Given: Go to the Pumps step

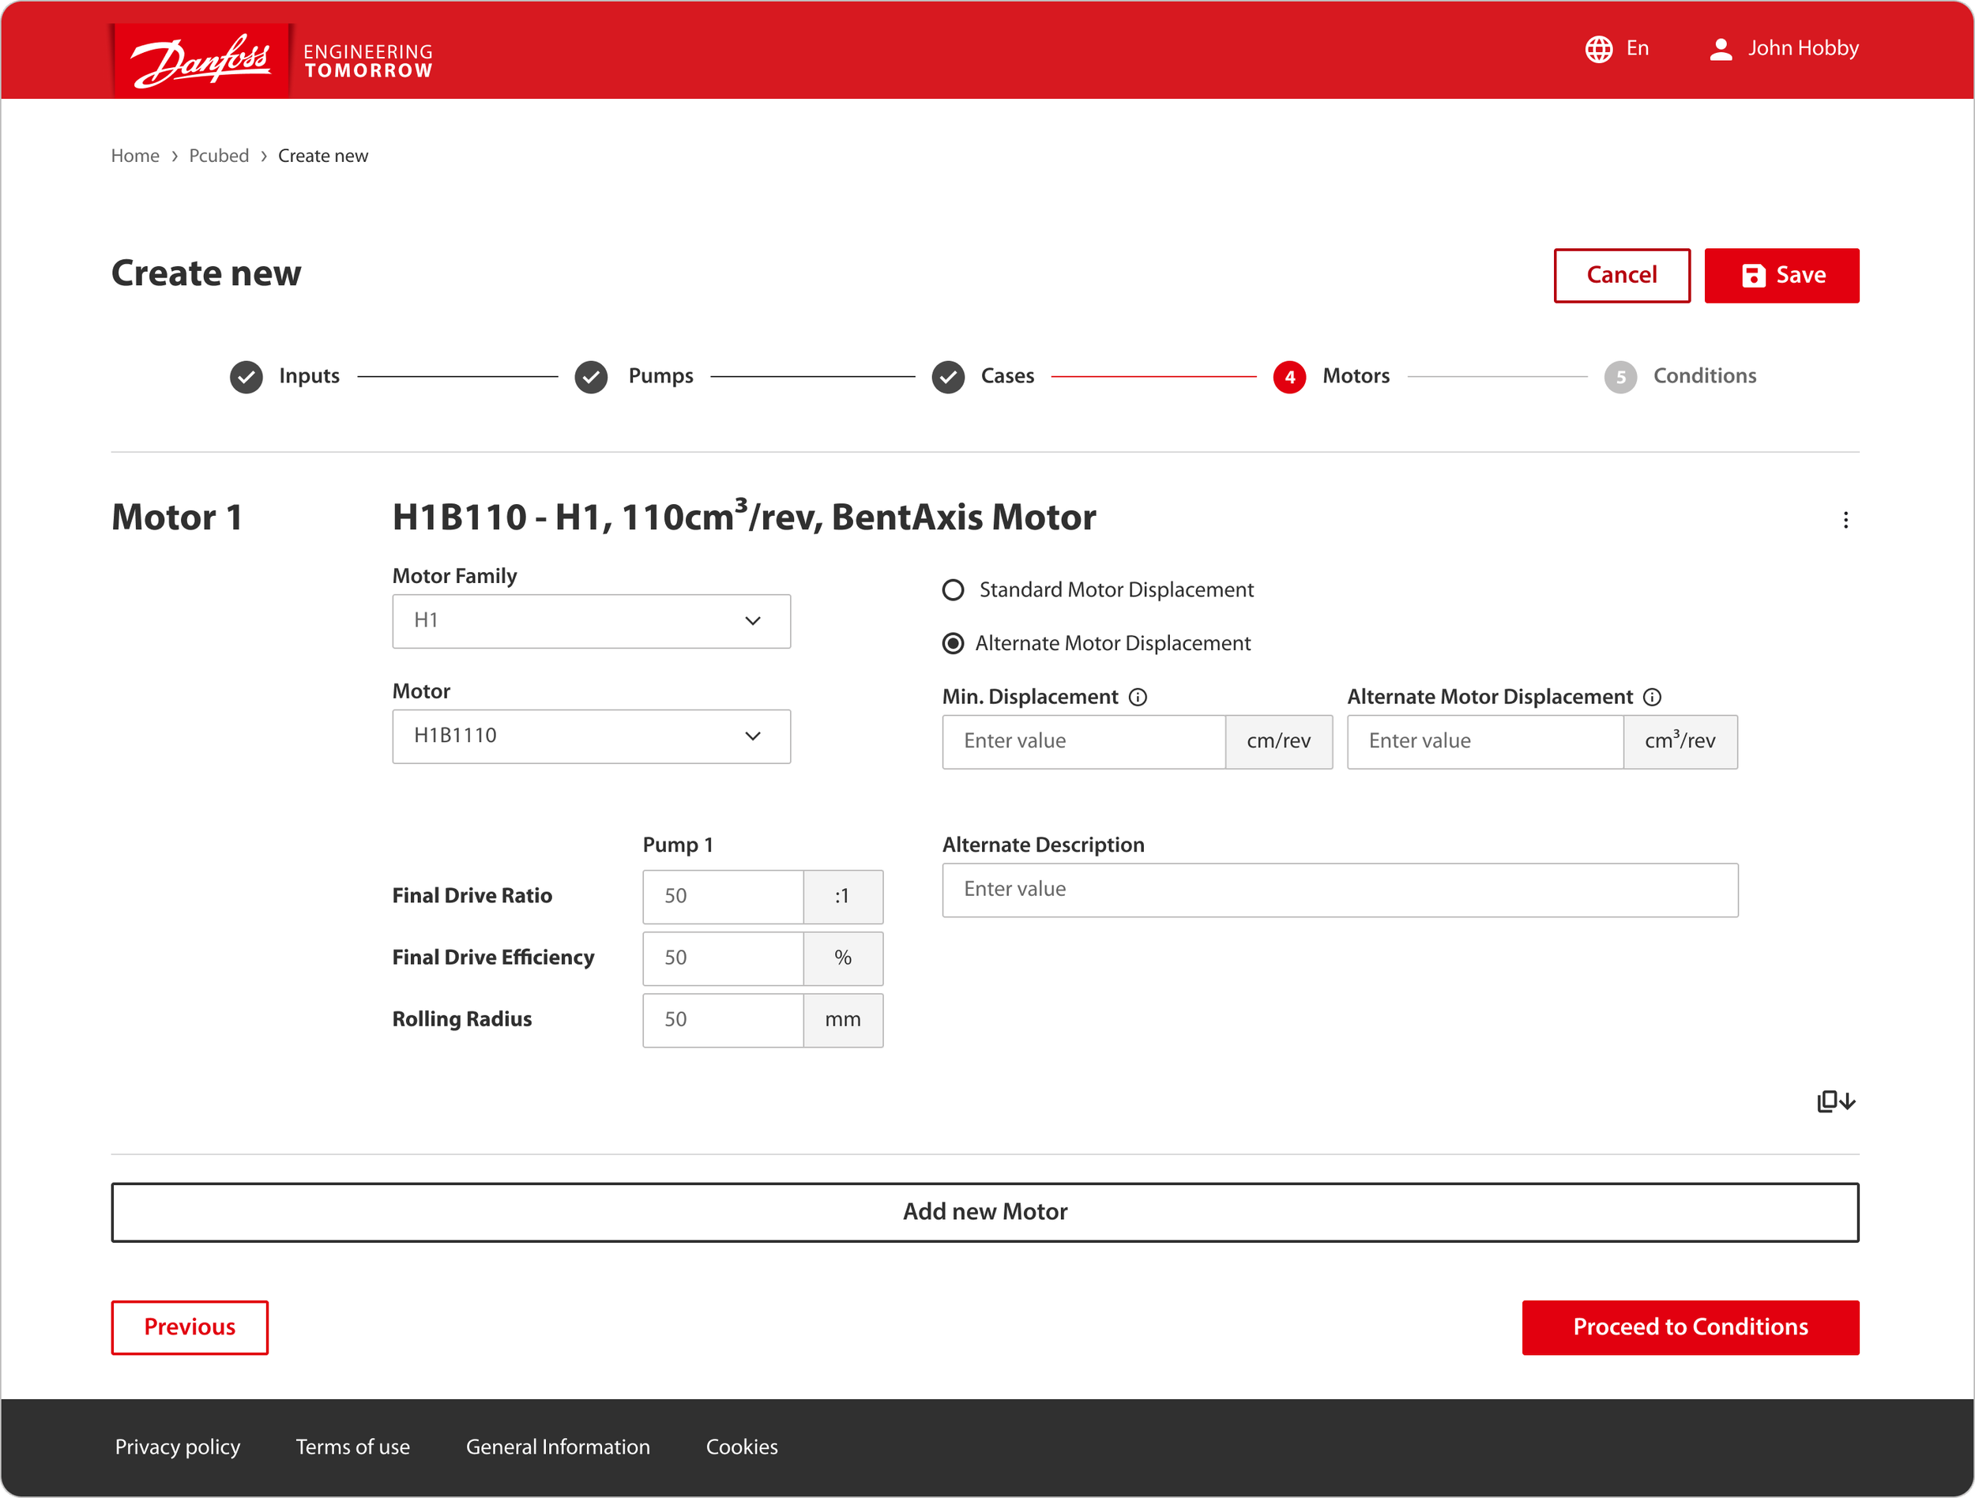Looking at the screenshot, I should (x=660, y=377).
